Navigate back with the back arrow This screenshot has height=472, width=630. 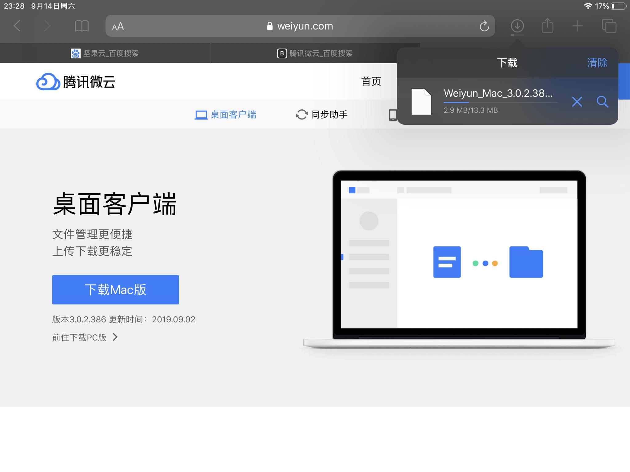click(x=18, y=26)
